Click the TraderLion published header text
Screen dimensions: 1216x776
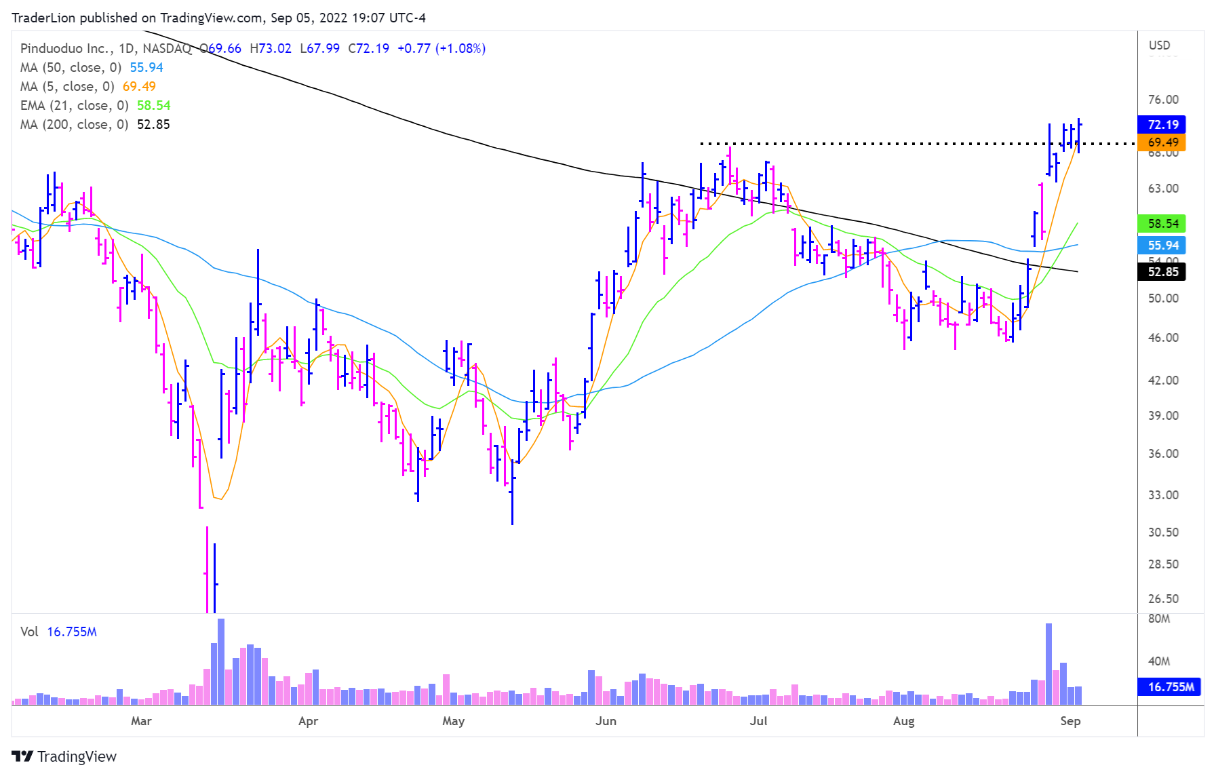pos(218,18)
